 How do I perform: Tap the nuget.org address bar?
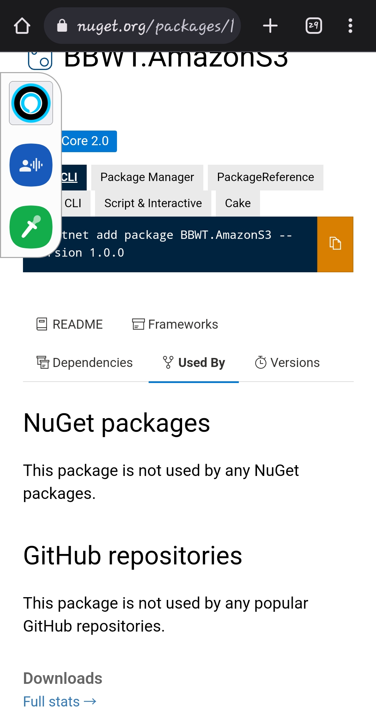[x=142, y=26]
